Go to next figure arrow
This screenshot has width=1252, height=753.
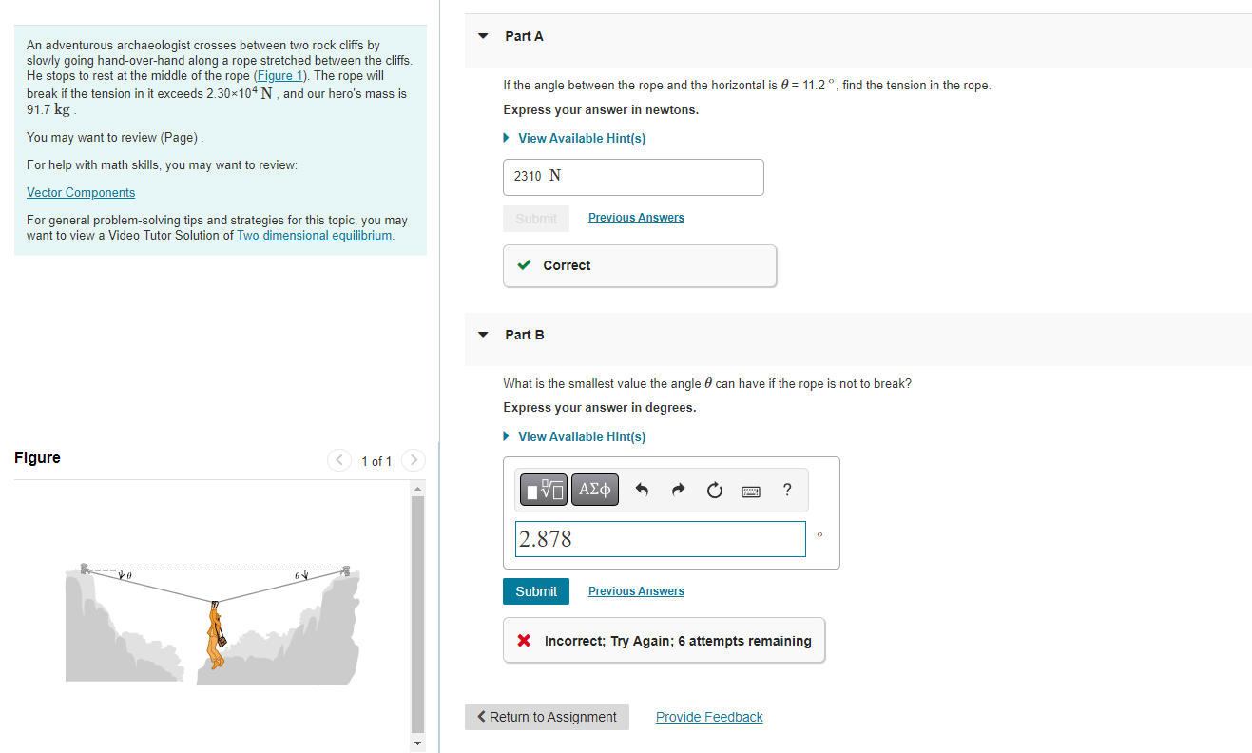[413, 461]
